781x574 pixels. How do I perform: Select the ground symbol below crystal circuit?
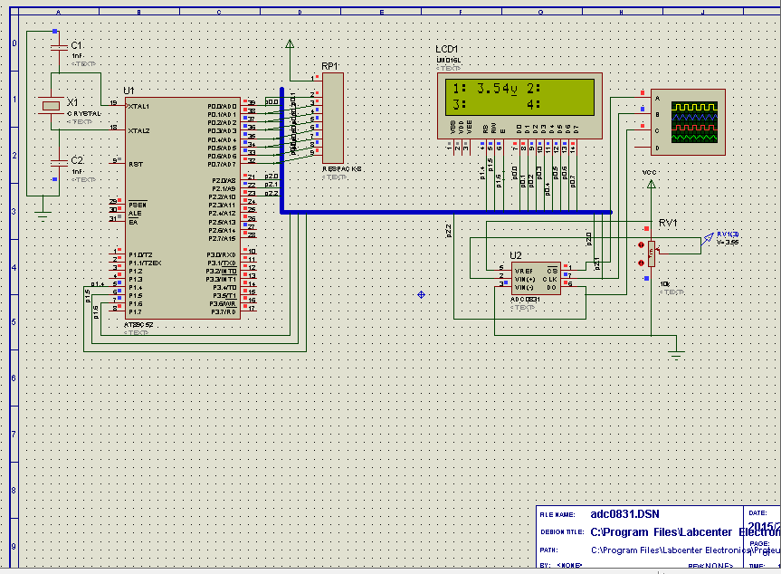point(43,215)
